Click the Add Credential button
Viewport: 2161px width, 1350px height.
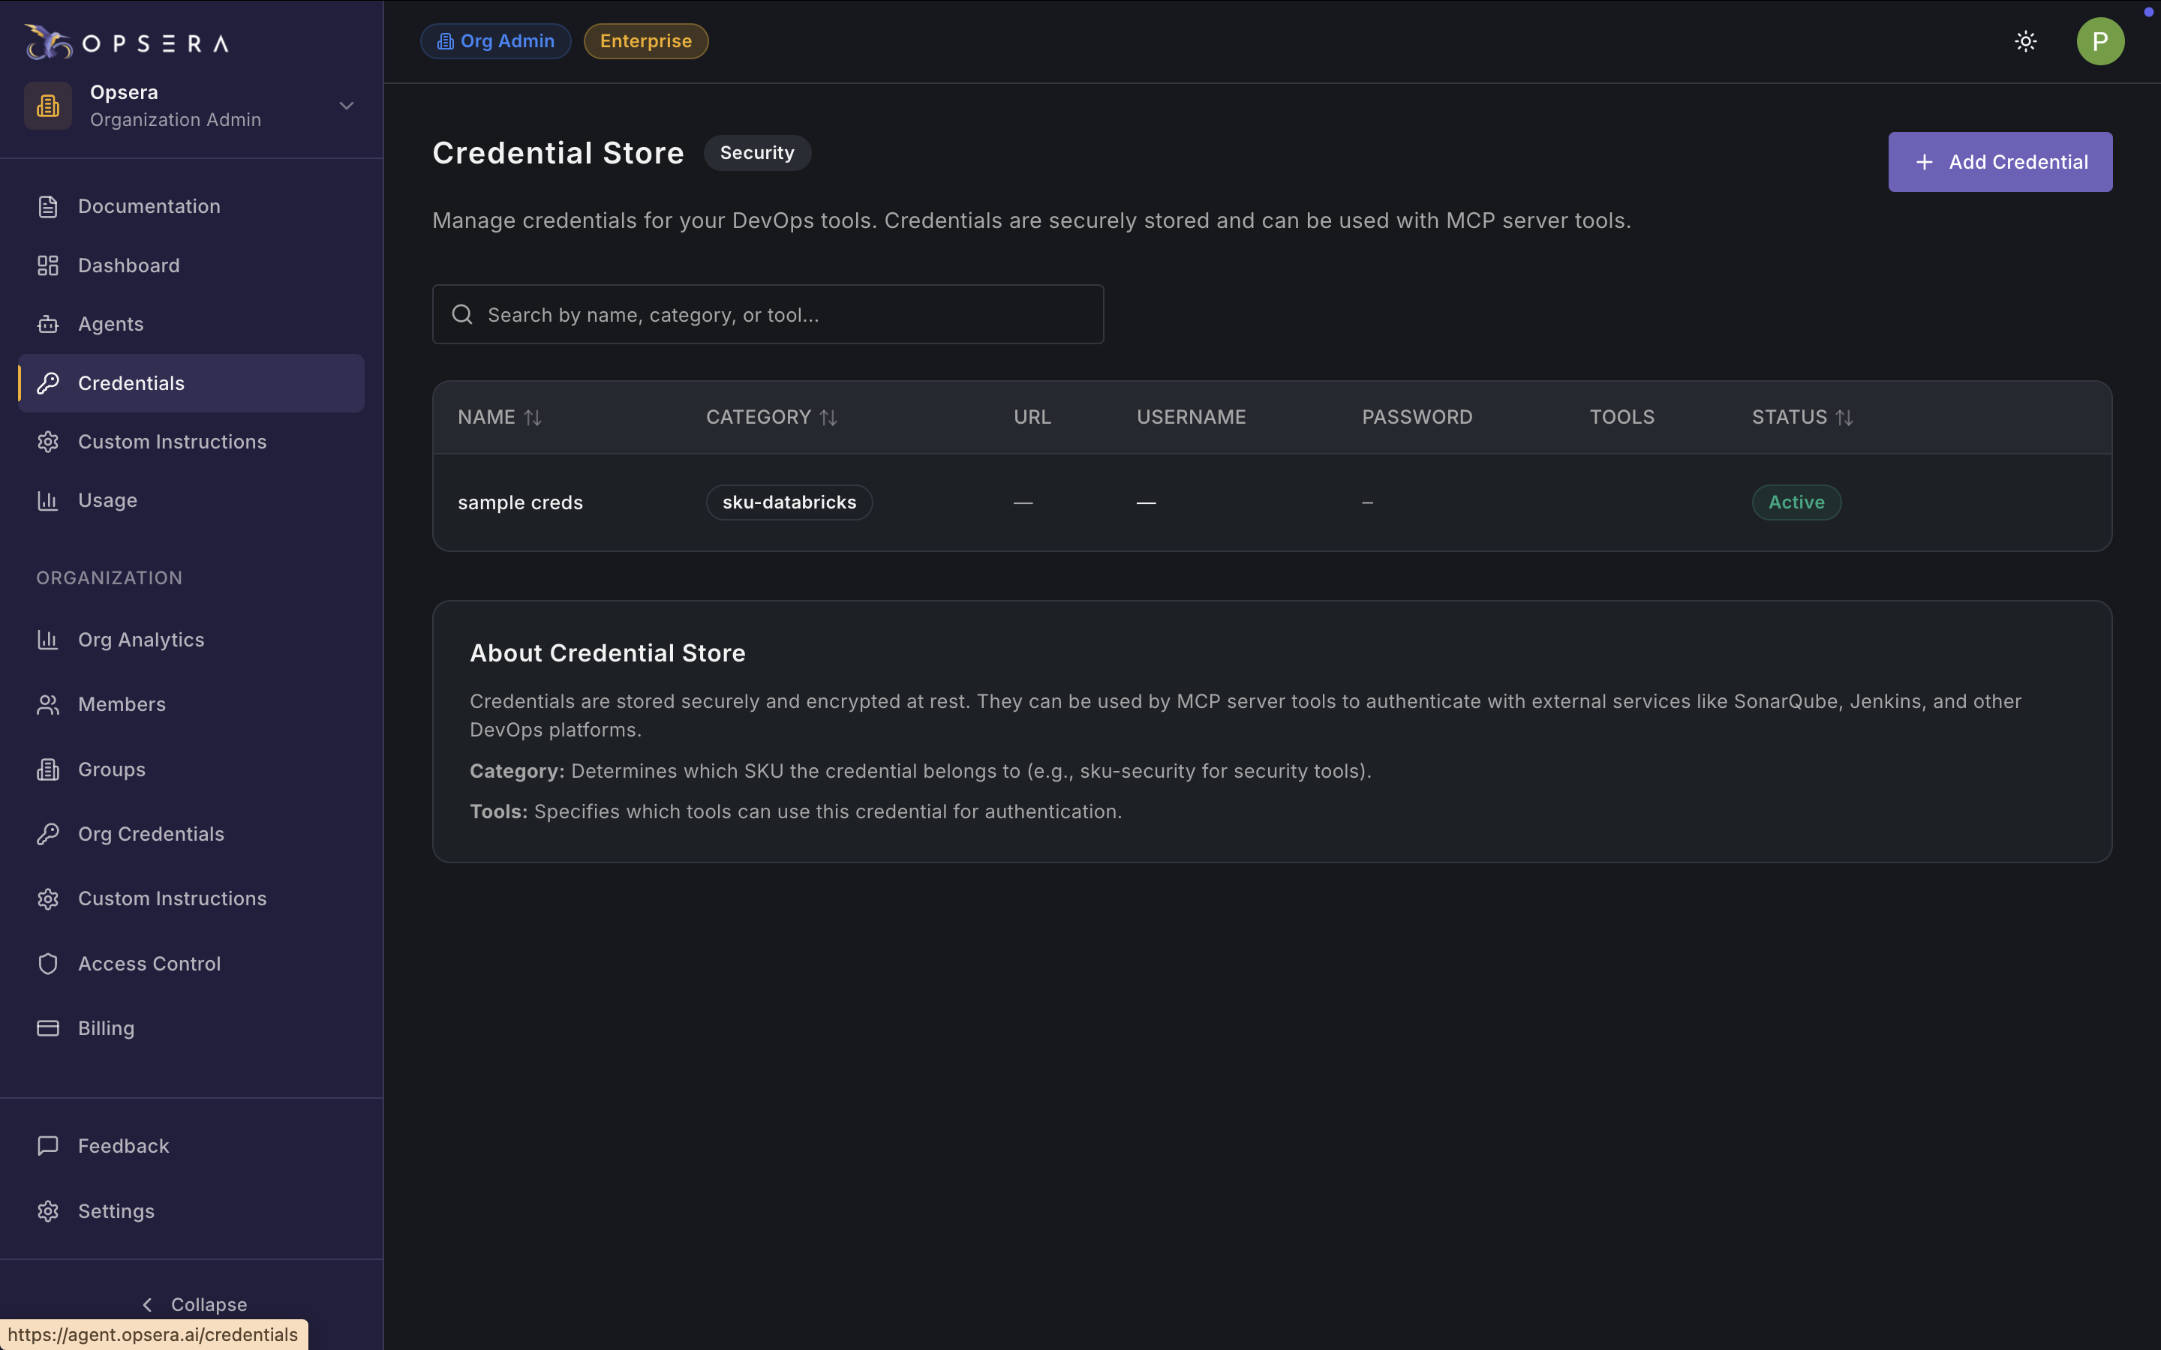coord(2000,161)
